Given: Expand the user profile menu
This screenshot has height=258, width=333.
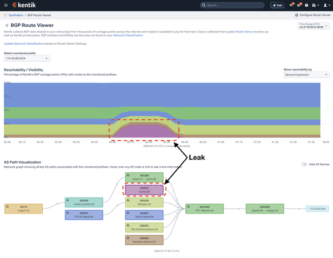Looking at the screenshot, I should 327,5.
